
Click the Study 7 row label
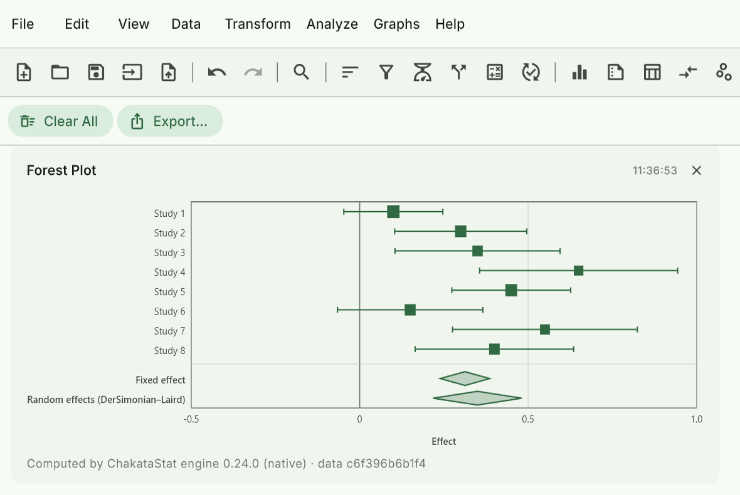tap(169, 331)
